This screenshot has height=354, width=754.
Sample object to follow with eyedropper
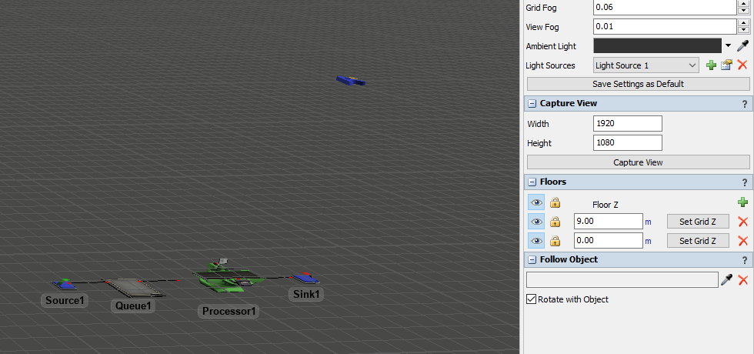(727, 279)
